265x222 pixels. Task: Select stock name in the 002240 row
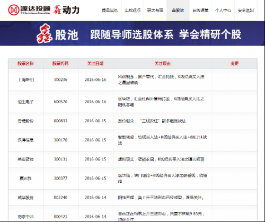coord(25,198)
